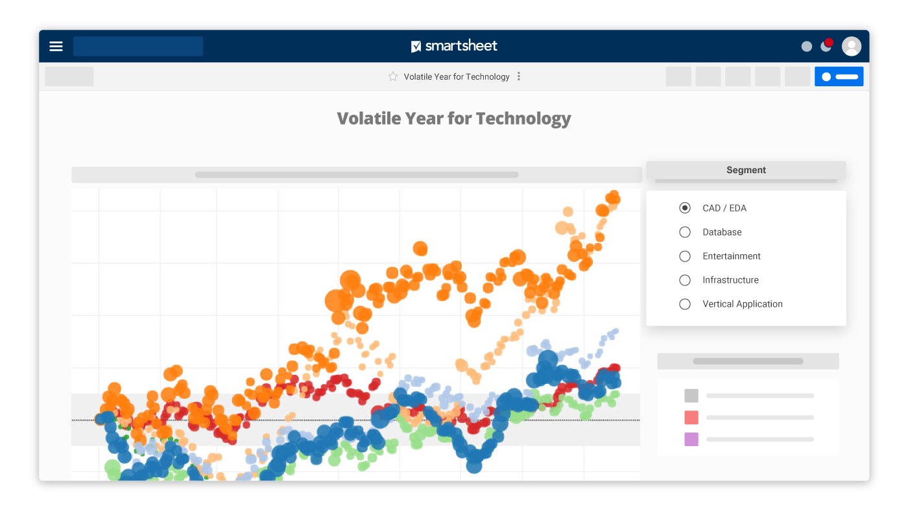Click the gray legend color swatch
The width and height of the screenshot is (908, 511).
(x=691, y=396)
